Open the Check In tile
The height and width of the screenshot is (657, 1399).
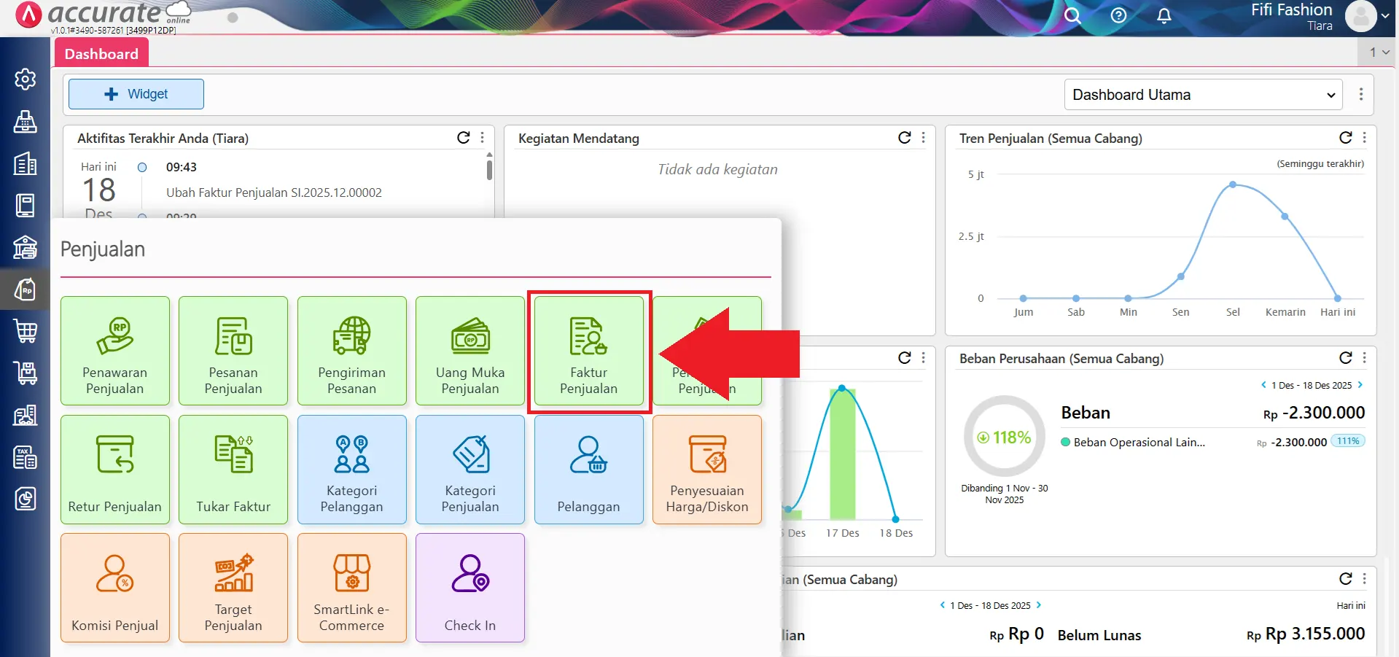470,588
